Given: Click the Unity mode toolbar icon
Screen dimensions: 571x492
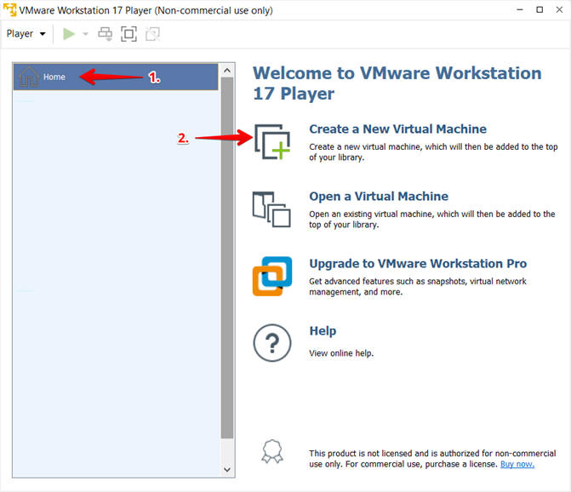Looking at the screenshot, I should pyautogui.click(x=152, y=34).
